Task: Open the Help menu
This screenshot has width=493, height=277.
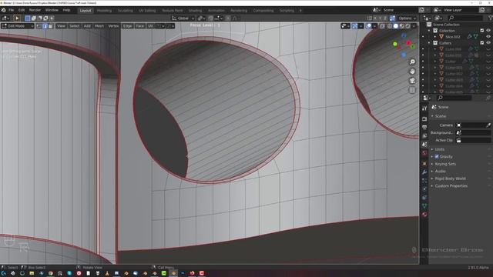Action: (x=66, y=10)
